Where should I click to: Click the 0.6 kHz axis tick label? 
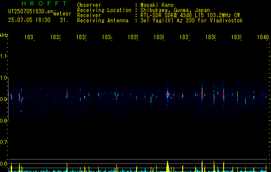pyautogui.click(x=3, y=164)
